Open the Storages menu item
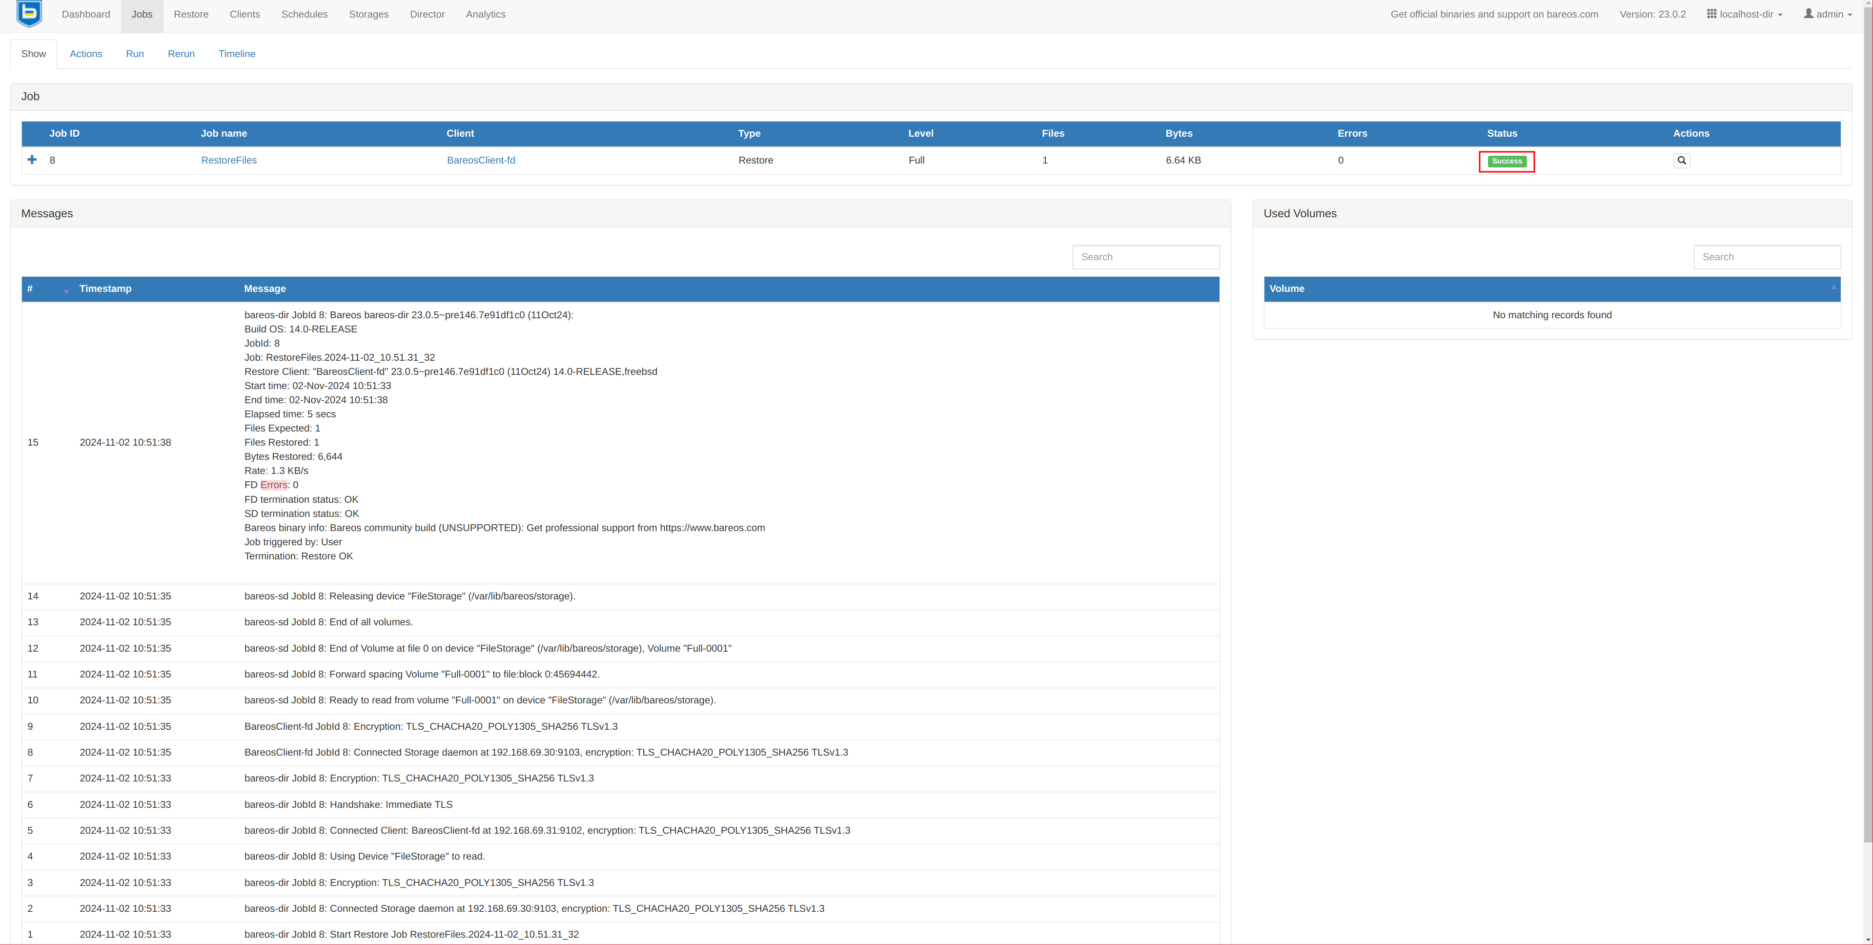Screen dimensions: 1873x945 (x=368, y=15)
